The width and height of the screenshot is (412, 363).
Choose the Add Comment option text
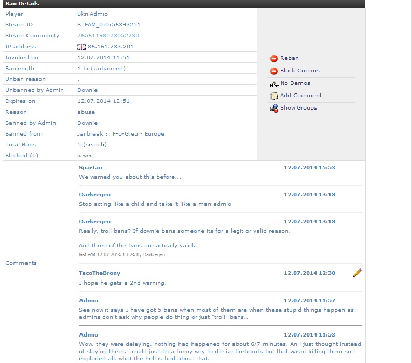[x=301, y=96]
